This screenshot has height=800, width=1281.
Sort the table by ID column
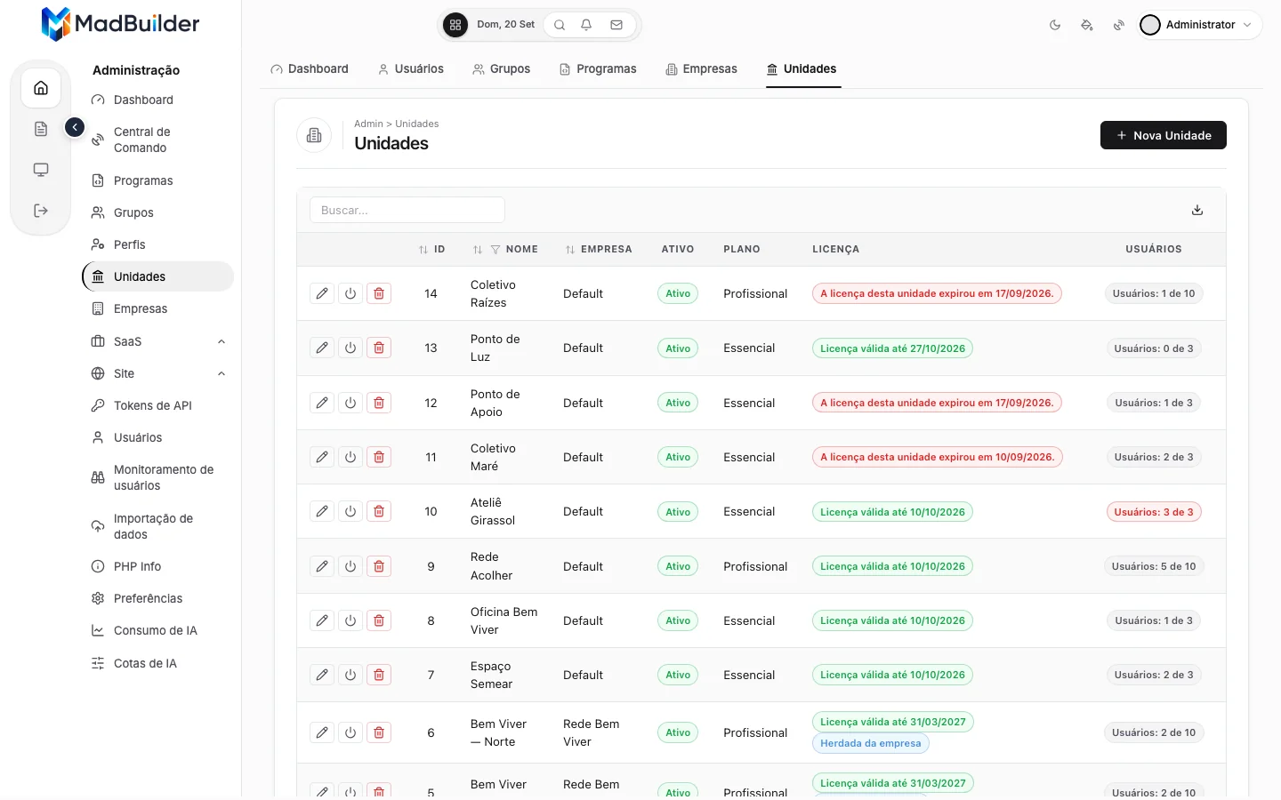tap(432, 250)
